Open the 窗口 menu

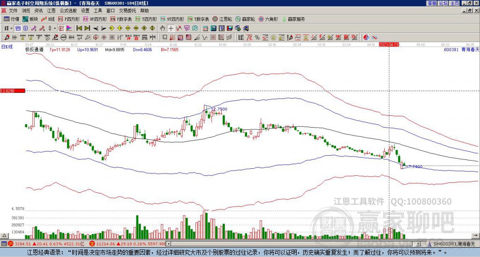tap(111, 11)
